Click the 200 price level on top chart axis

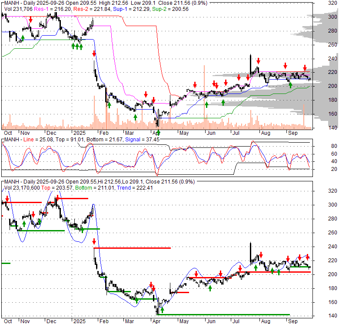[332, 86]
